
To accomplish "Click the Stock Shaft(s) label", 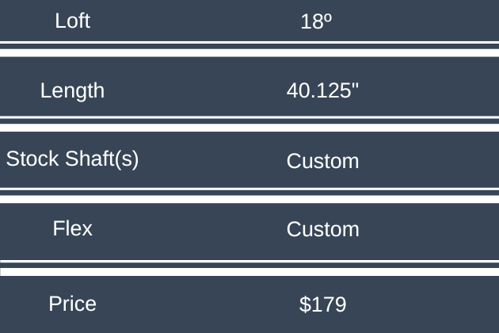I will pyautogui.click(x=72, y=159).
